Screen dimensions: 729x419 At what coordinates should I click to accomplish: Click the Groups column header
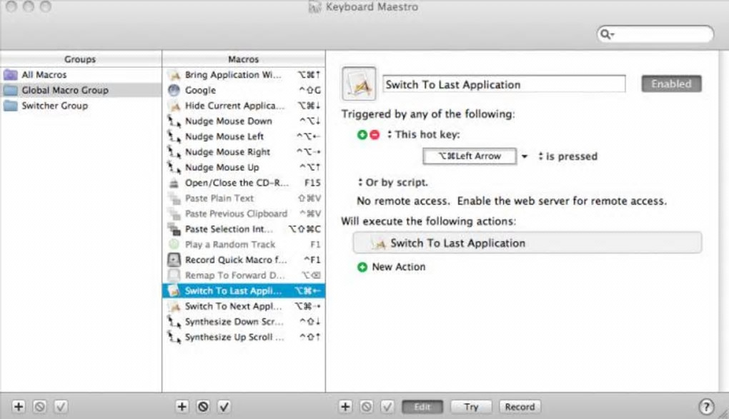pyautogui.click(x=81, y=59)
